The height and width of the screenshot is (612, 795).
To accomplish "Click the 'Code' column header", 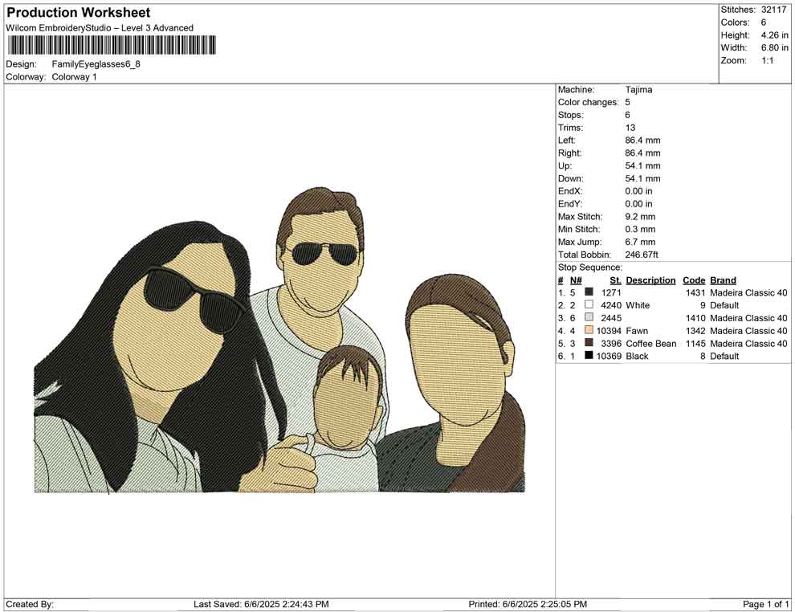I will [x=694, y=280].
